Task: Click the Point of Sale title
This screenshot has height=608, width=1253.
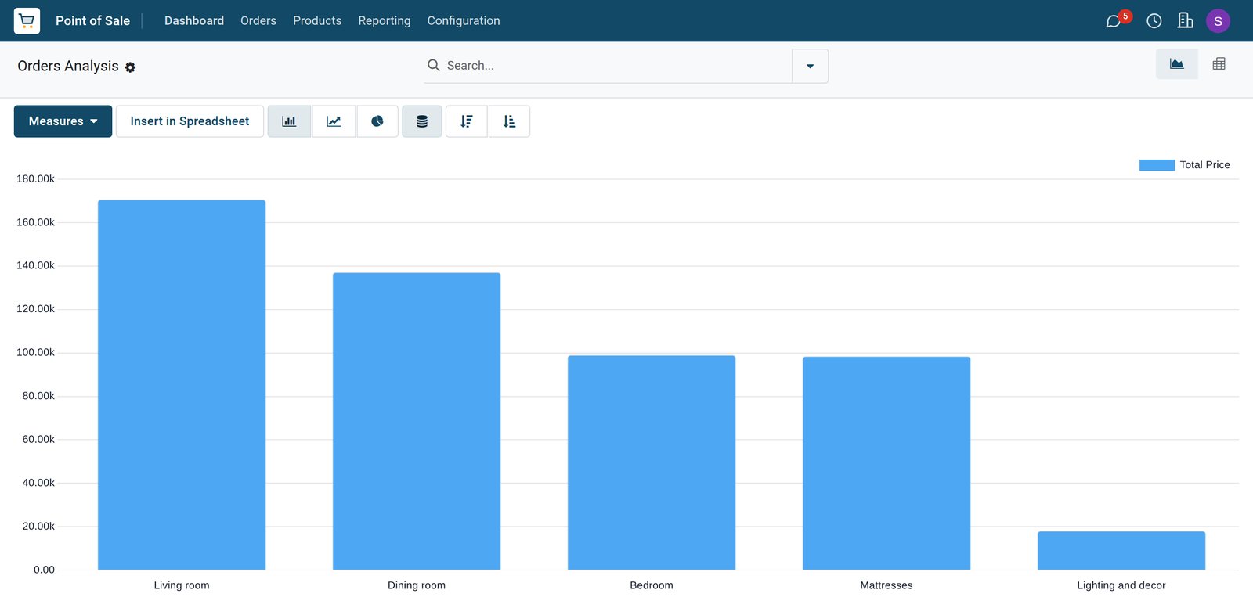Action: pyautogui.click(x=92, y=20)
